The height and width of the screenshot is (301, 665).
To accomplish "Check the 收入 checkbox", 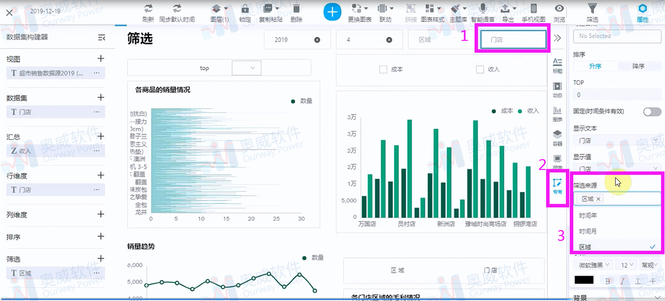I will 480,70.
